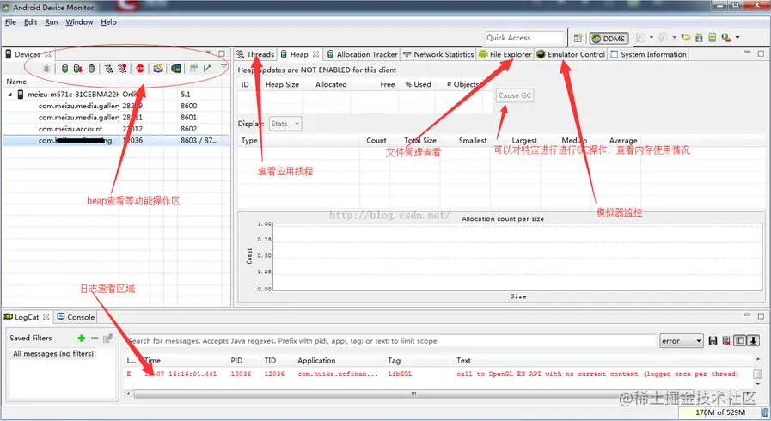This screenshot has height=421, width=771.
Task: Click the Screen Capture camera icon
Action: (158, 68)
